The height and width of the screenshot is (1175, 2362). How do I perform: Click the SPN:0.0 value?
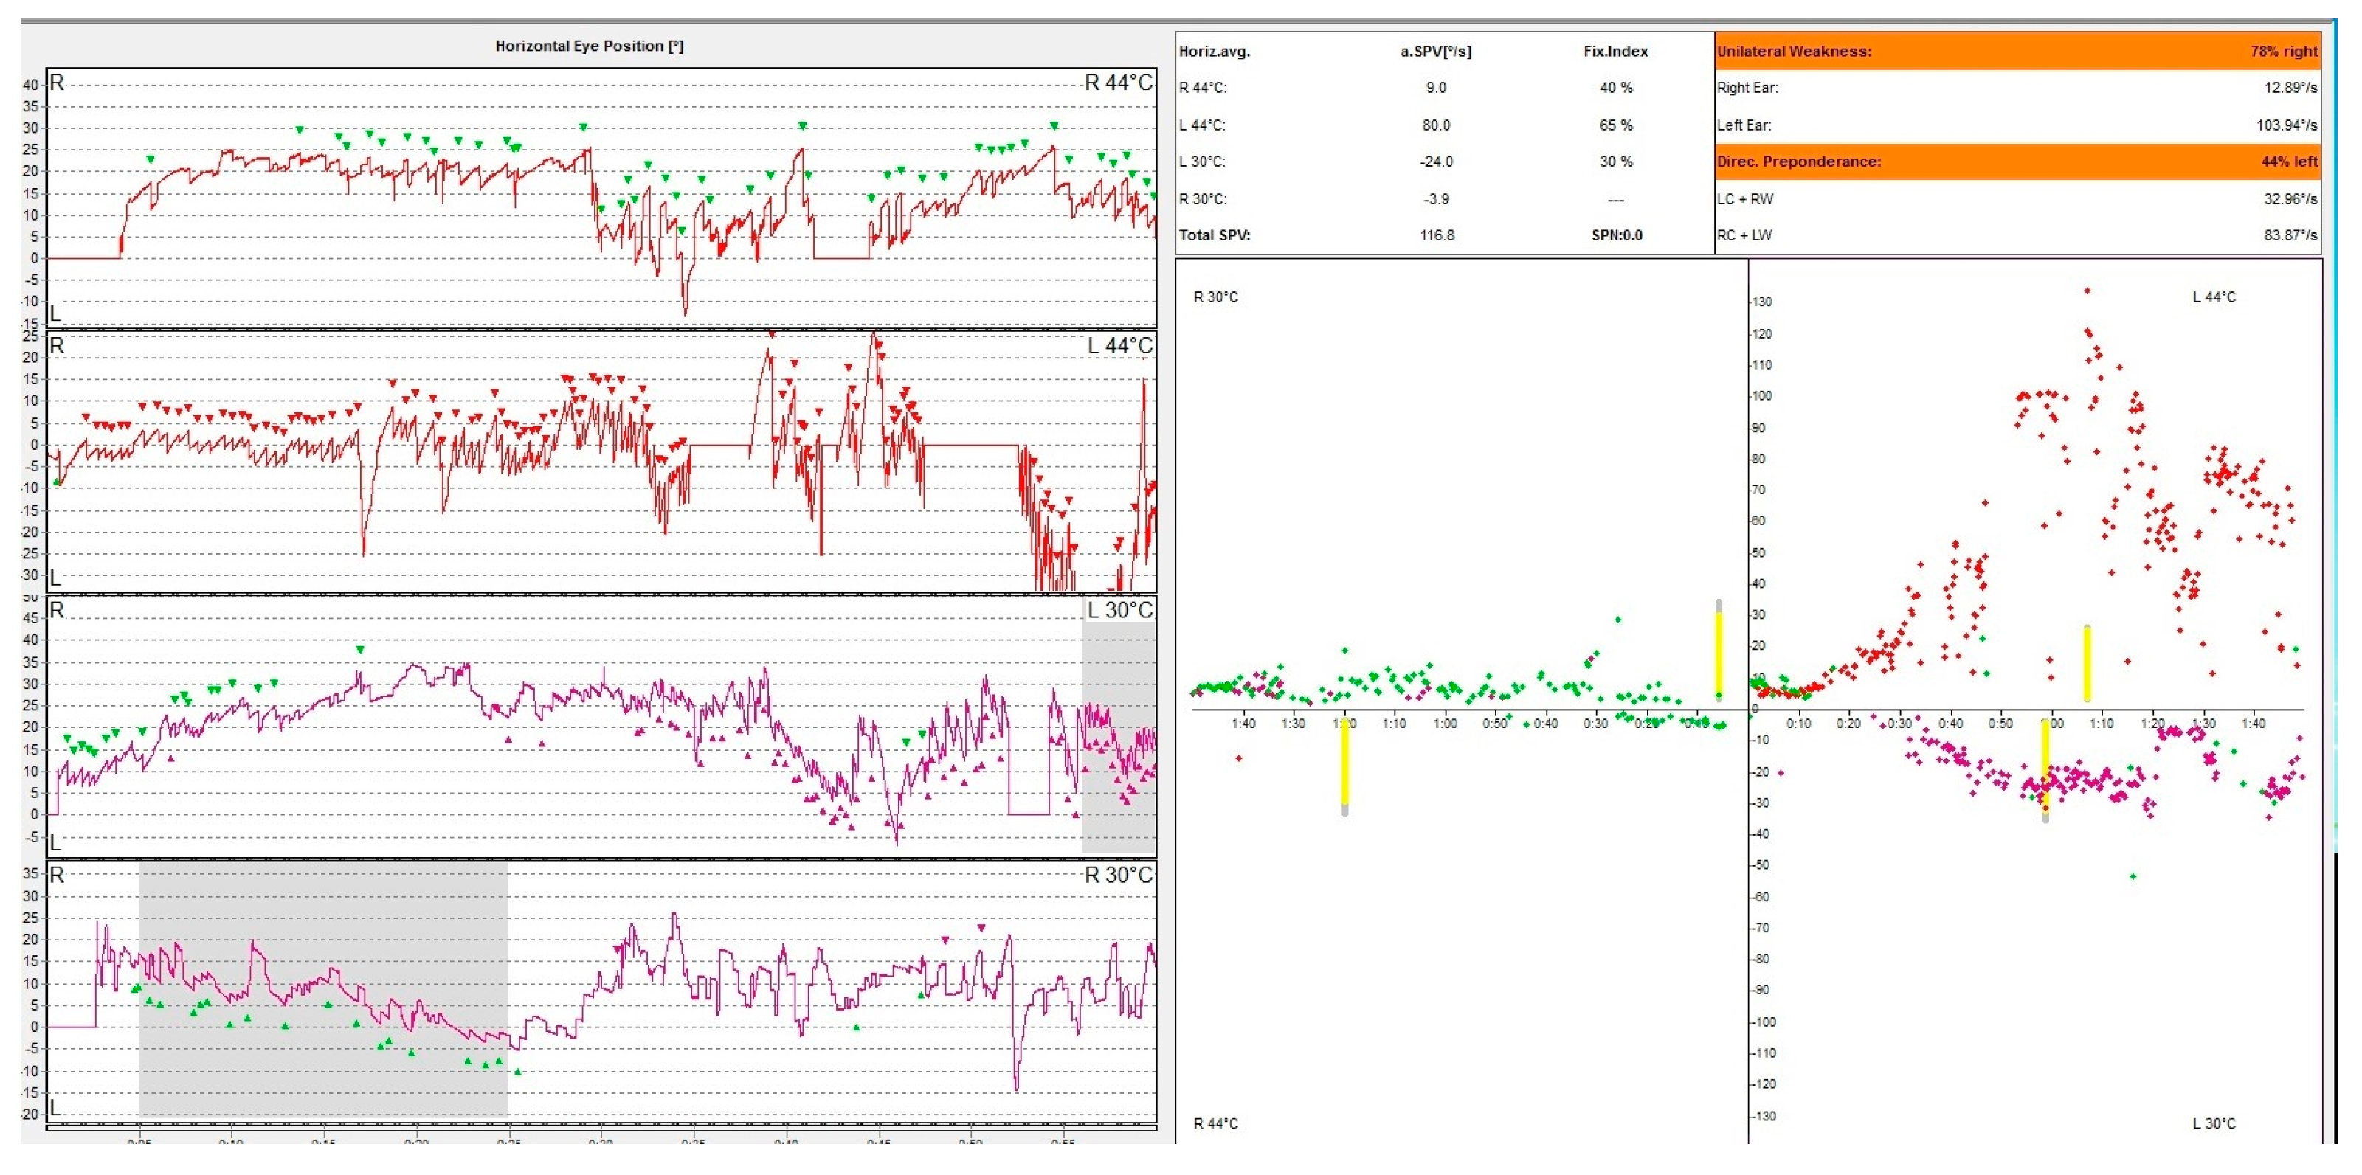[x=1617, y=235]
